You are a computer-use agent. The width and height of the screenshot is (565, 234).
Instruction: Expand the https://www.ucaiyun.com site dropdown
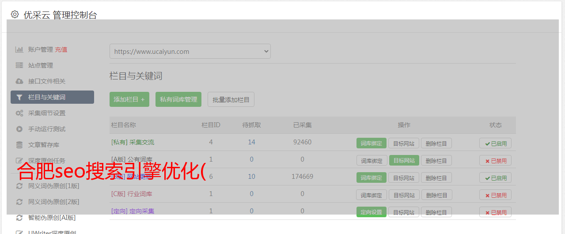click(190, 51)
